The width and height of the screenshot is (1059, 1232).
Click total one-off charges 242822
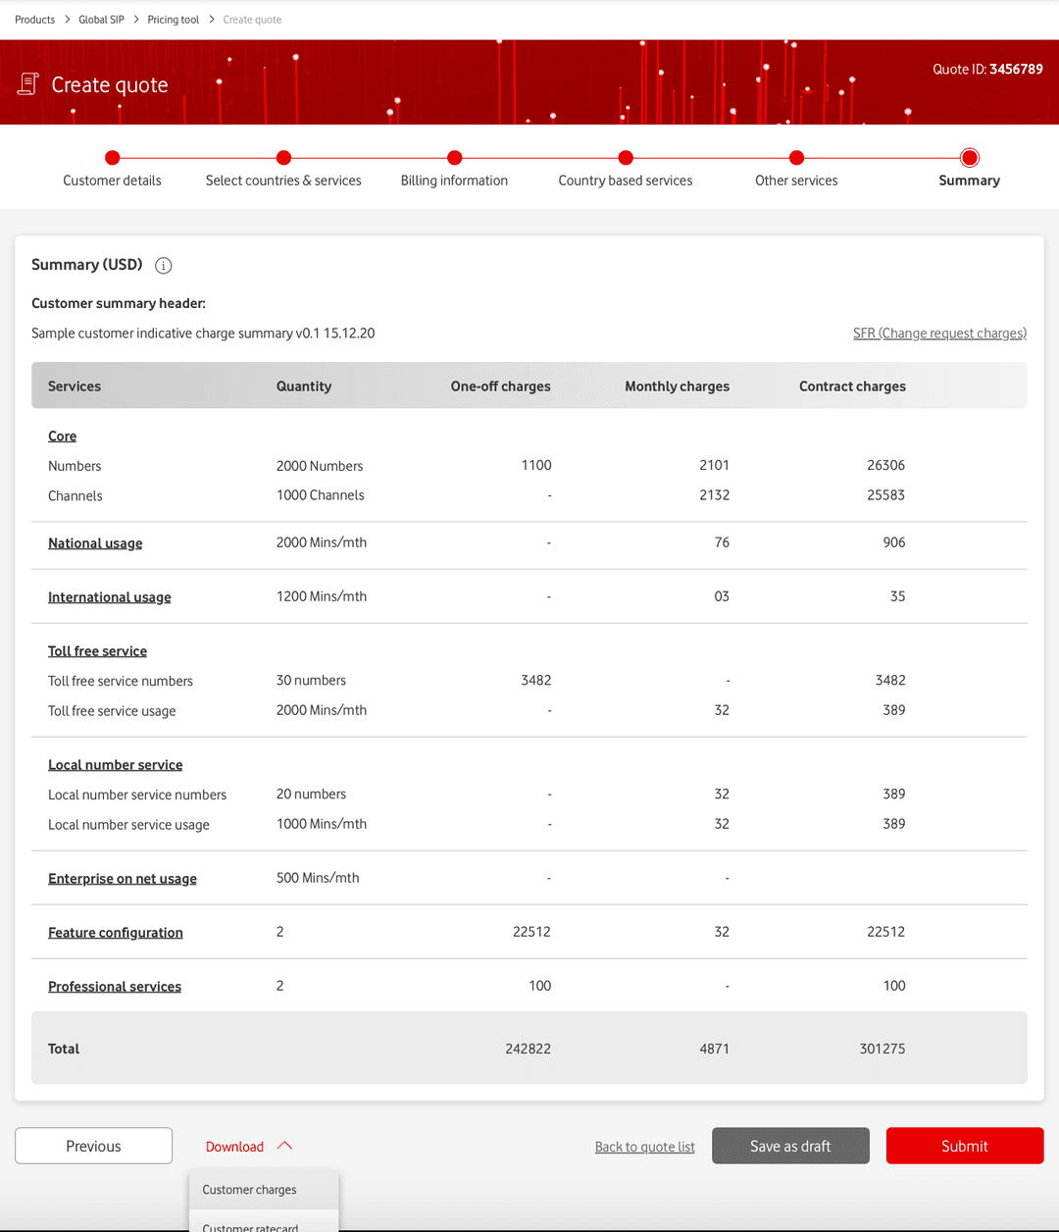(x=529, y=1049)
